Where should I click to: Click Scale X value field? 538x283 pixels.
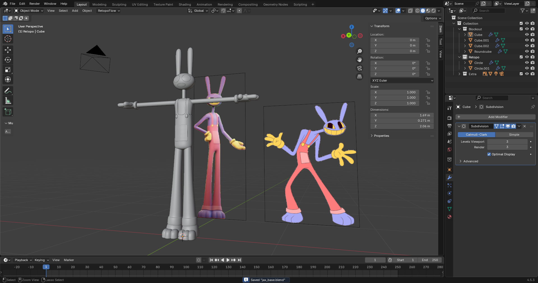tap(395, 92)
